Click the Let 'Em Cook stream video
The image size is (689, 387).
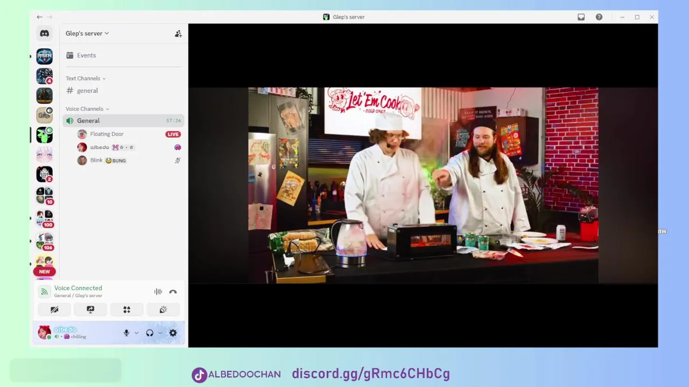coord(423,185)
